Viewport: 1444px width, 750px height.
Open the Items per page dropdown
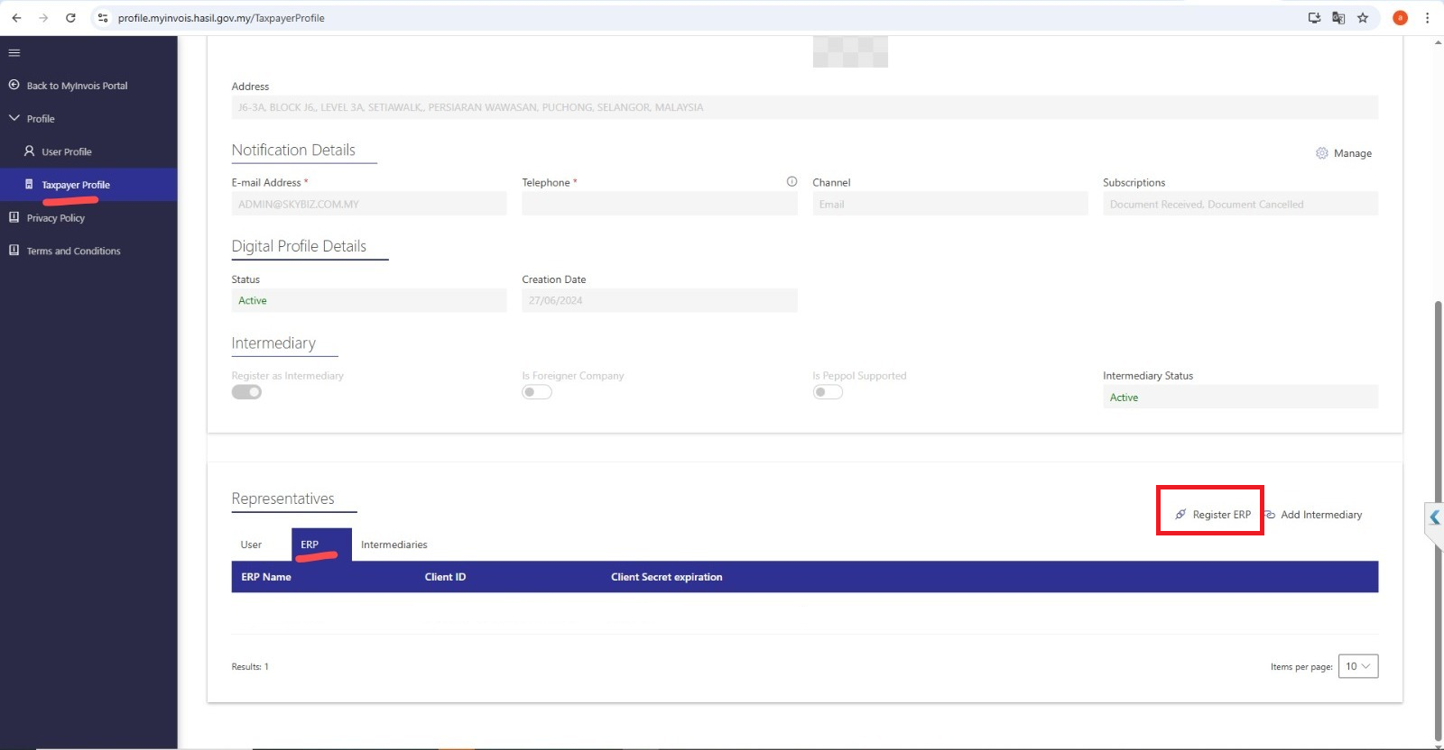tap(1357, 666)
